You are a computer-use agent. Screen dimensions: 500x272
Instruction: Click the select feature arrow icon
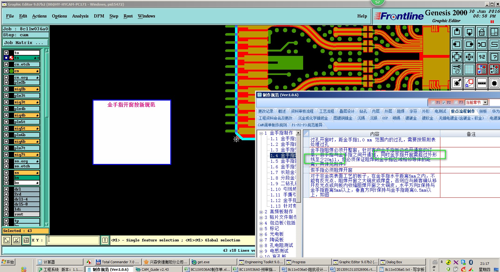(x=457, y=83)
